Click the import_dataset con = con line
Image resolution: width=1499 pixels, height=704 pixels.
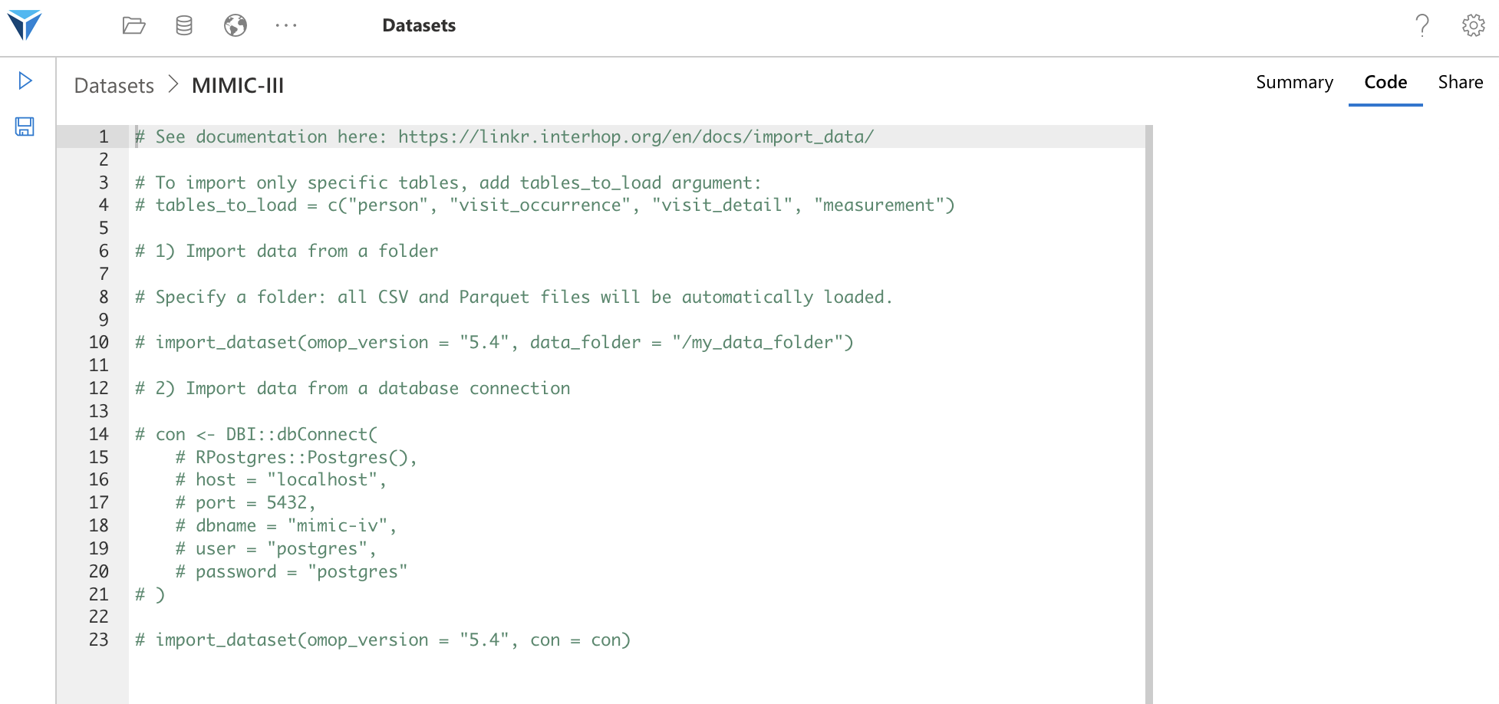[x=383, y=640]
